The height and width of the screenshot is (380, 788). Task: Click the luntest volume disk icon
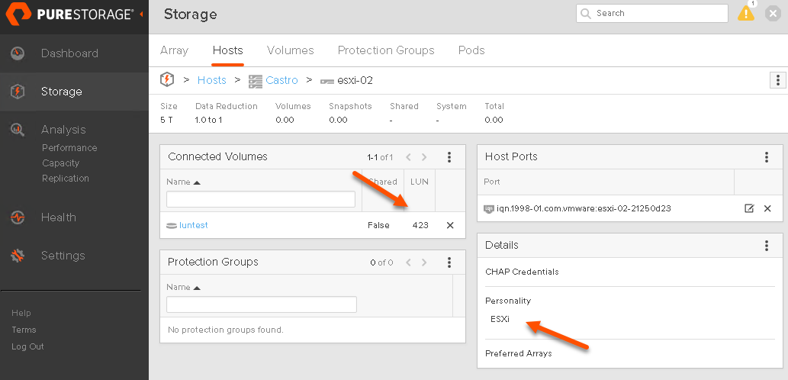(x=172, y=226)
